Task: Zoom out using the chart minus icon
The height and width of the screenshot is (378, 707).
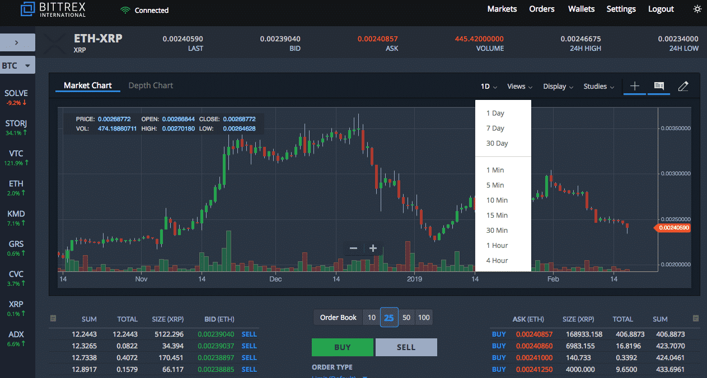Action: (353, 248)
